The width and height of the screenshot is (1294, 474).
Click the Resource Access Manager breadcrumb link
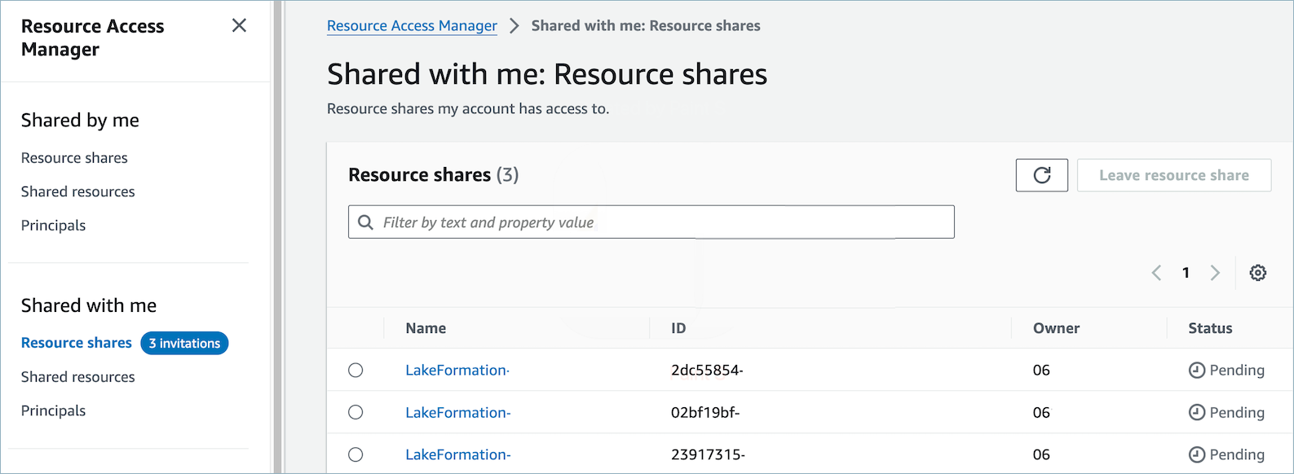click(x=412, y=26)
